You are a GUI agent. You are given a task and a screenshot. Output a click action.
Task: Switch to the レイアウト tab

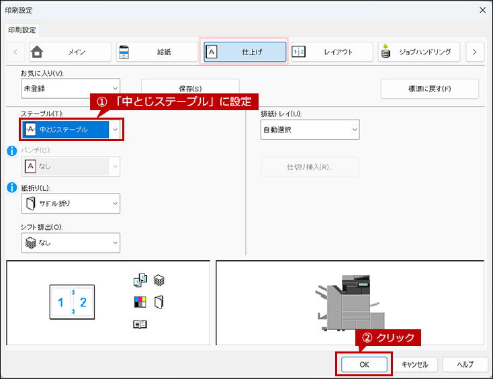tap(332, 52)
